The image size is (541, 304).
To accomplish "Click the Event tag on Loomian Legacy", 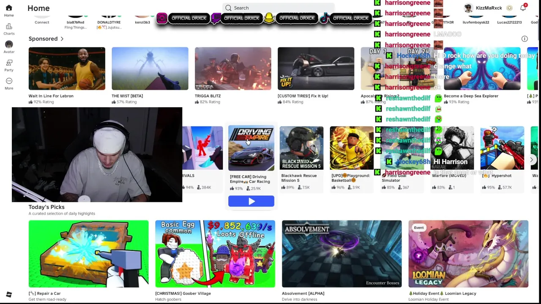I will tap(419, 228).
